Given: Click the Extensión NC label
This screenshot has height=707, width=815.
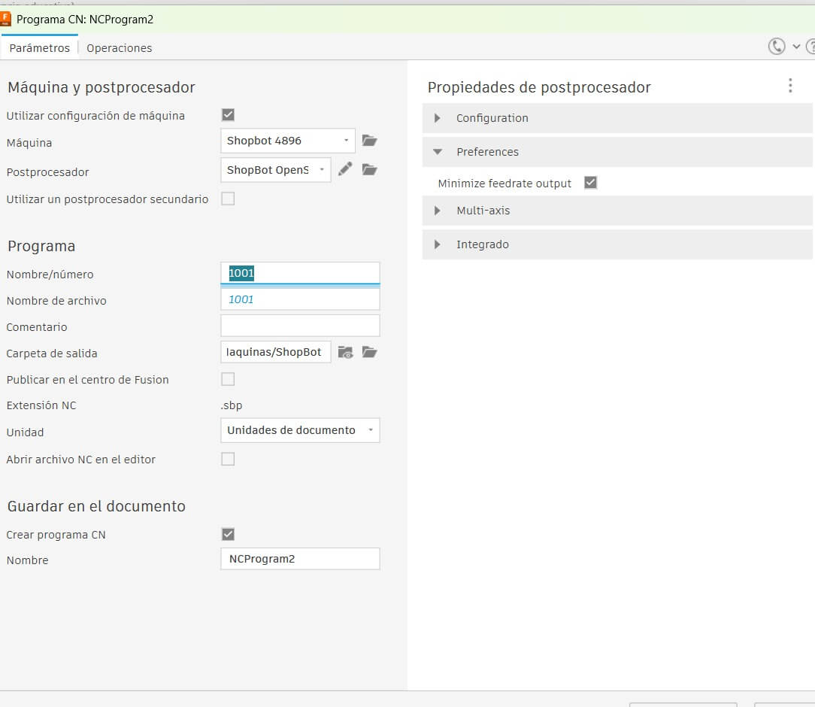Looking at the screenshot, I should 41,405.
